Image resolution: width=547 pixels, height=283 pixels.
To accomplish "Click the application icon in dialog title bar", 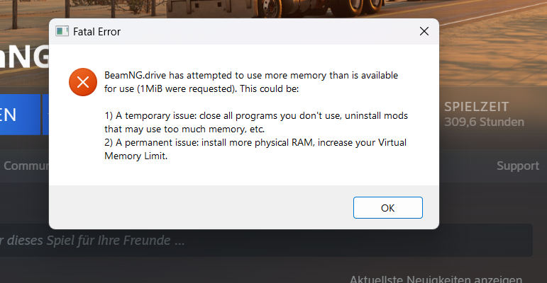I will coord(62,31).
